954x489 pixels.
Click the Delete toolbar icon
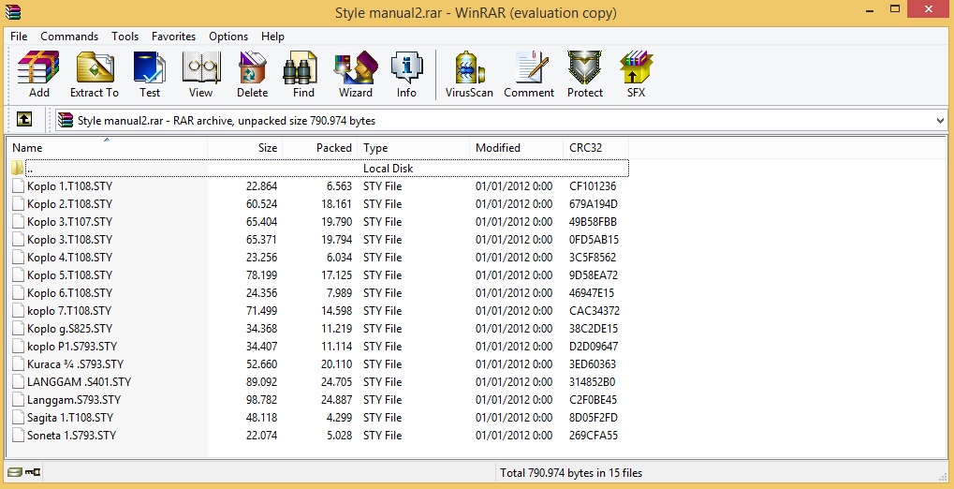tap(252, 74)
